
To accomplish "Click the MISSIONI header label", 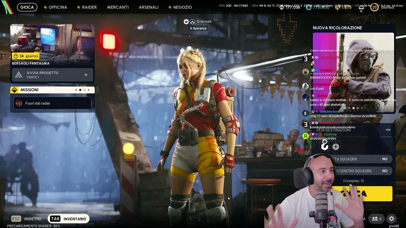I will (29, 90).
